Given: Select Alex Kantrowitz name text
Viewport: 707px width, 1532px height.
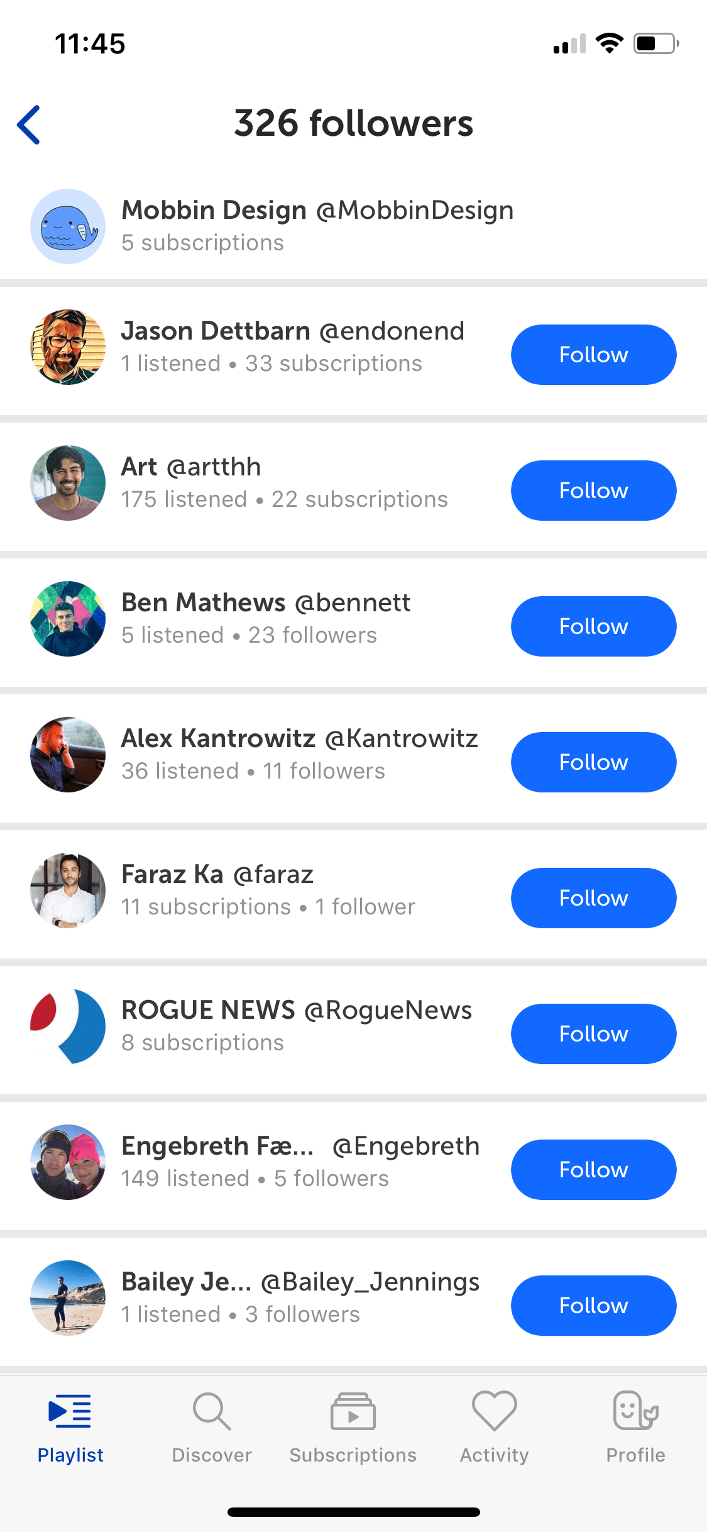Looking at the screenshot, I should pos(218,738).
